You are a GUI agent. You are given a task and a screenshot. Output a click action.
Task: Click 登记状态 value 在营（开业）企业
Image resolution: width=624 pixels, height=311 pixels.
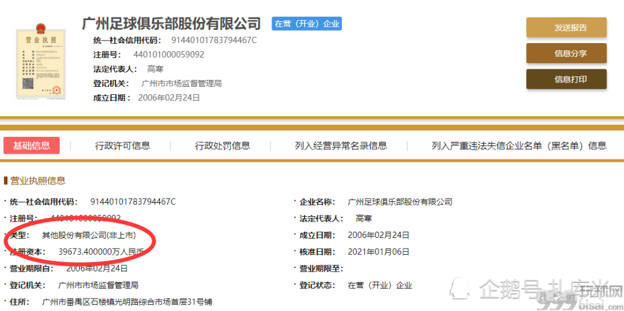pos(380,285)
